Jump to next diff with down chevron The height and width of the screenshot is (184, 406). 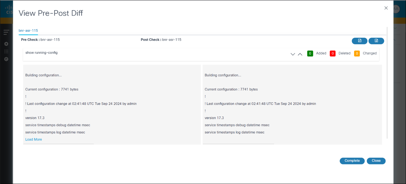pyautogui.click(x=293, y=54)
